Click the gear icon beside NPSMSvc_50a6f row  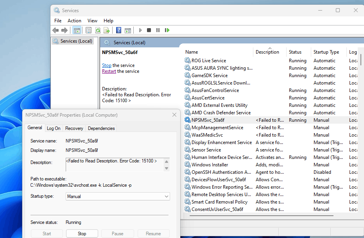click(x=188, y=120)
